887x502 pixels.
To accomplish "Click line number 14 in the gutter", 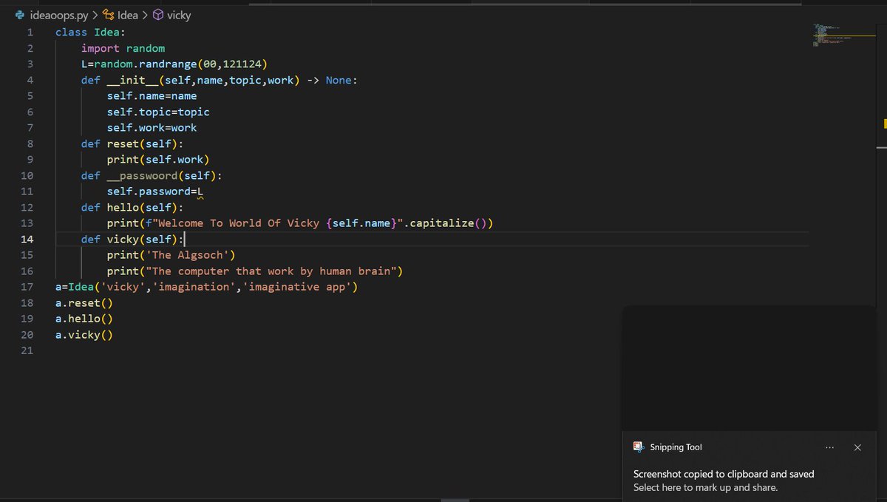I will 27,239.
